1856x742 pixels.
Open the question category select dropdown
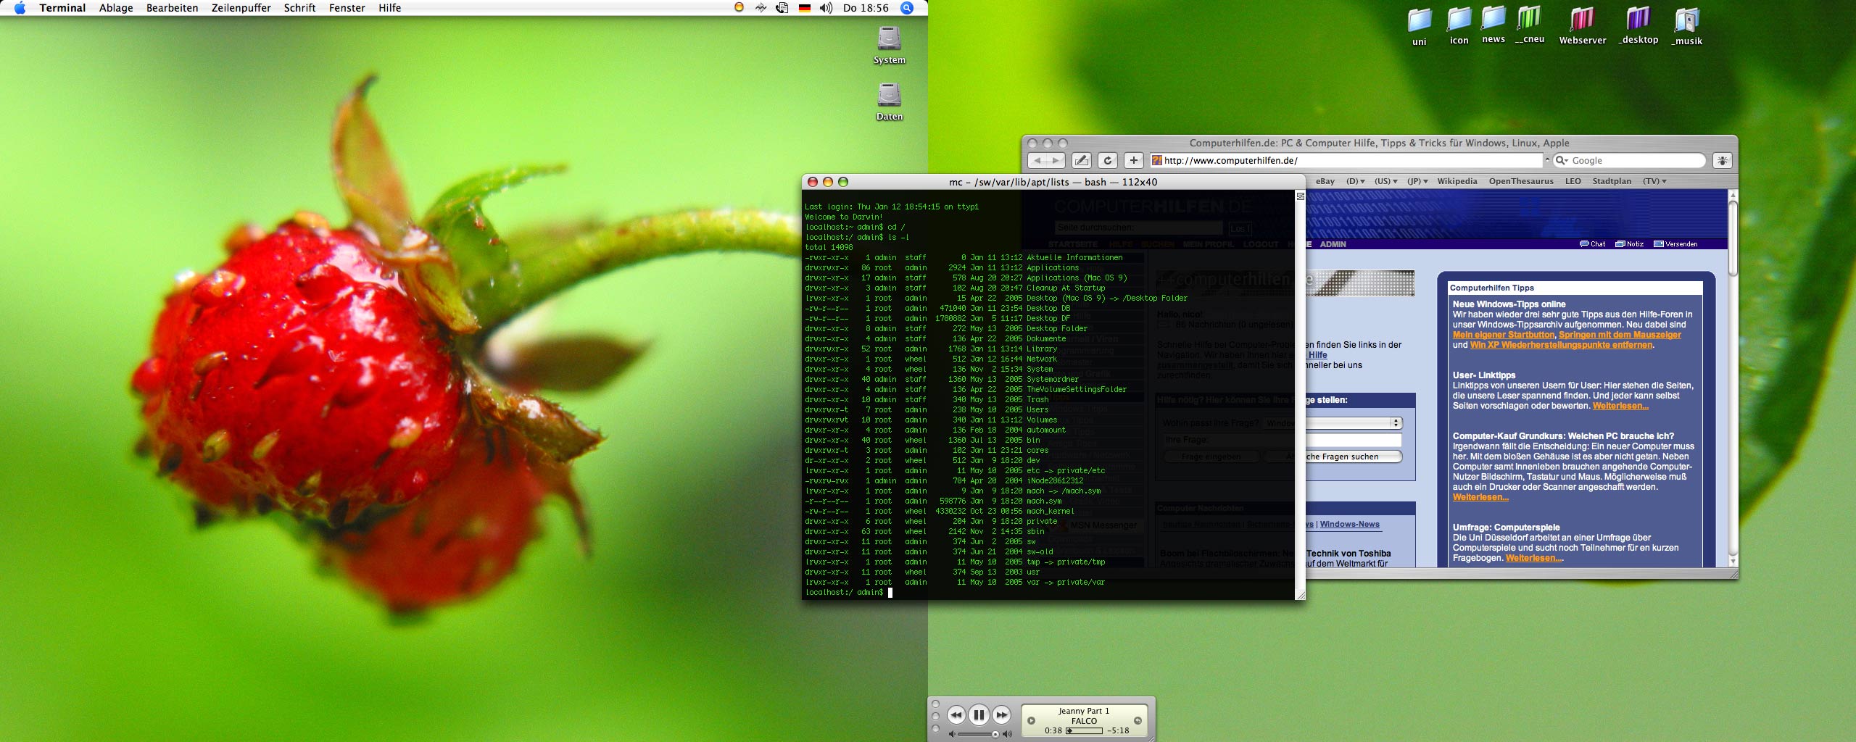tap(1354, 422)
